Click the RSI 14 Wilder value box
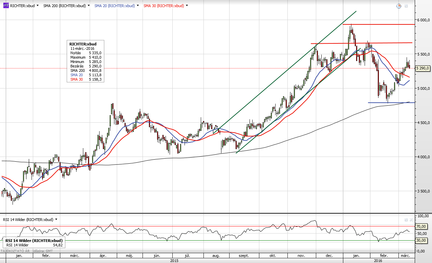Screen dimensions: 432x263 pos(33,243)
